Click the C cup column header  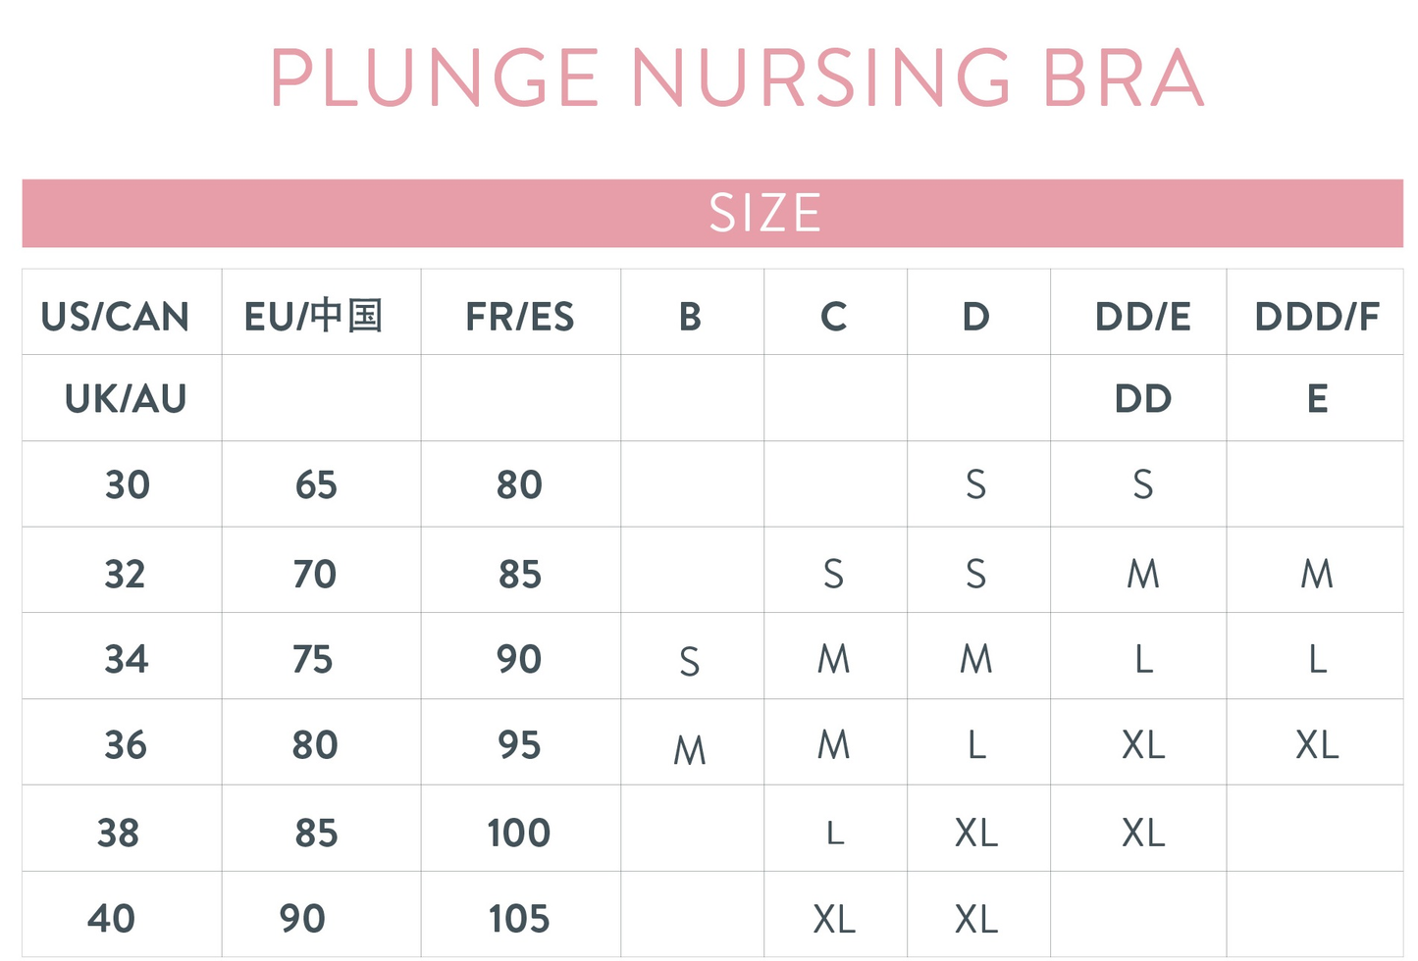[834, 317]
